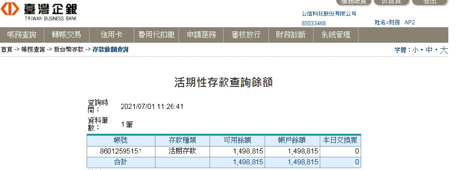Go back via the 回首頁 button
This screenshot has height=170, width=462.
[x=391, y=2]
